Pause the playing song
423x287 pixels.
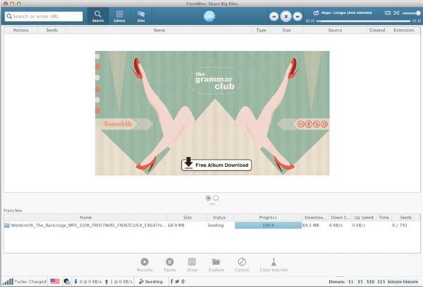pos(286,16)
